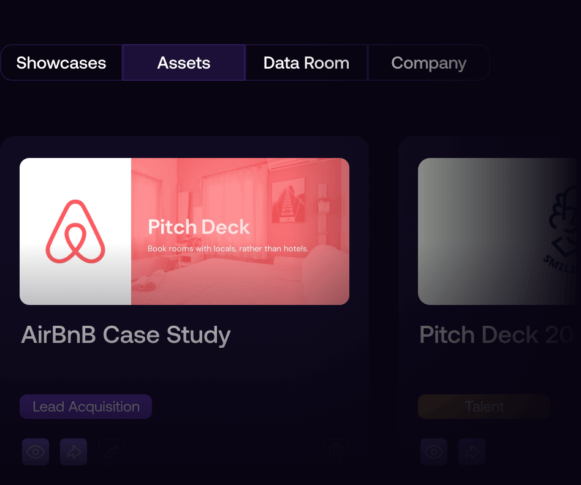Image resolution: width=581 pixels, height=485 pixels.
Task: Go to the Company tab
Action: click(428, 62)
